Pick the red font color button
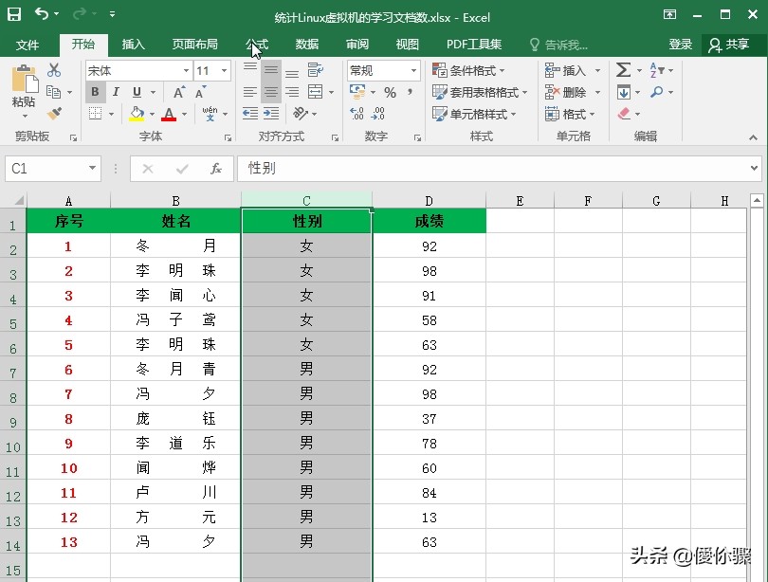Viewport: 768px width, 582px height. point(169,114)
